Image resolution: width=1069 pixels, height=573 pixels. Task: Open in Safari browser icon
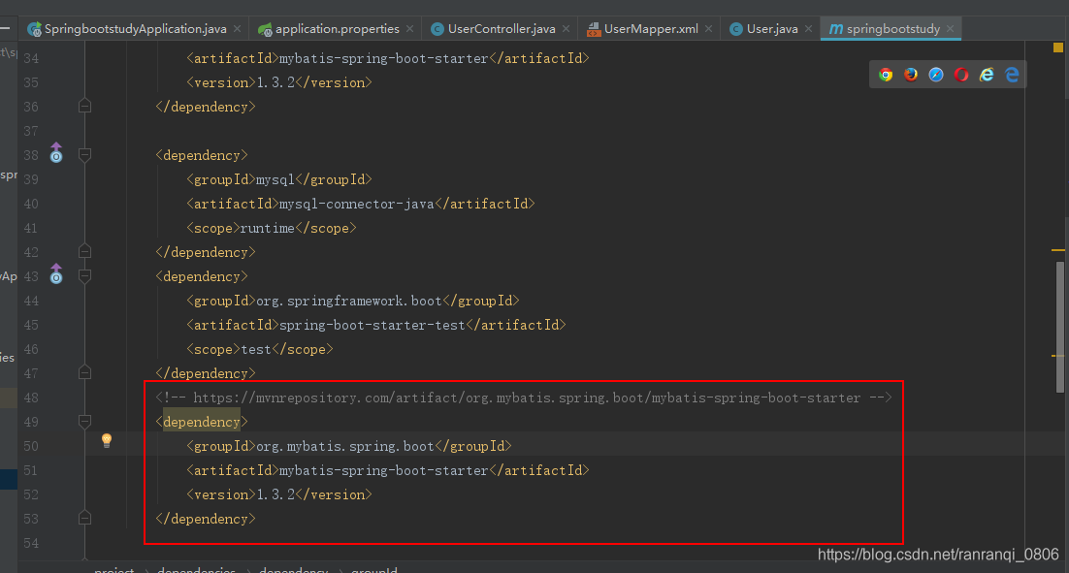pyautogui.click(x=936, y=75)
